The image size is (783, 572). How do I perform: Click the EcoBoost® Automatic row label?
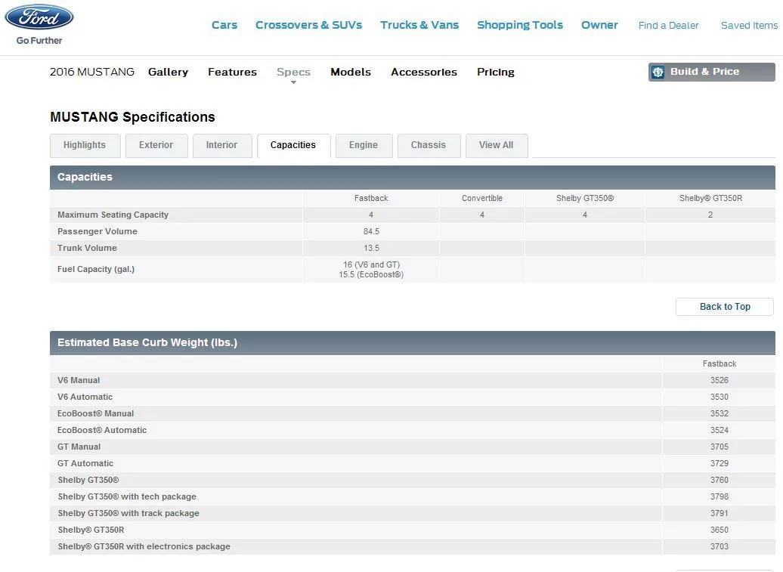[102, 430]
